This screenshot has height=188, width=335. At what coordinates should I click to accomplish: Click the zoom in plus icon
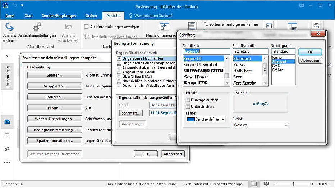(x=312, y=184)
